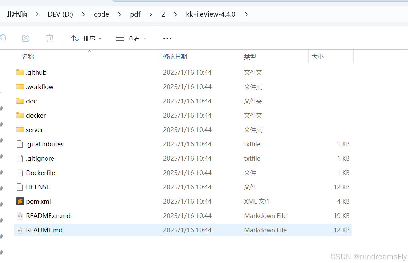Image resolution: width=408 pixels, height=263 pixels.
Task: Click the XML 文件 type of pom.xml
Action: coord(257,201)
